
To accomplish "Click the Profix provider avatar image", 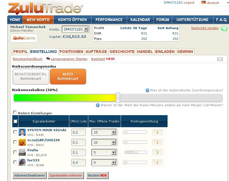I will click(22, 152).
